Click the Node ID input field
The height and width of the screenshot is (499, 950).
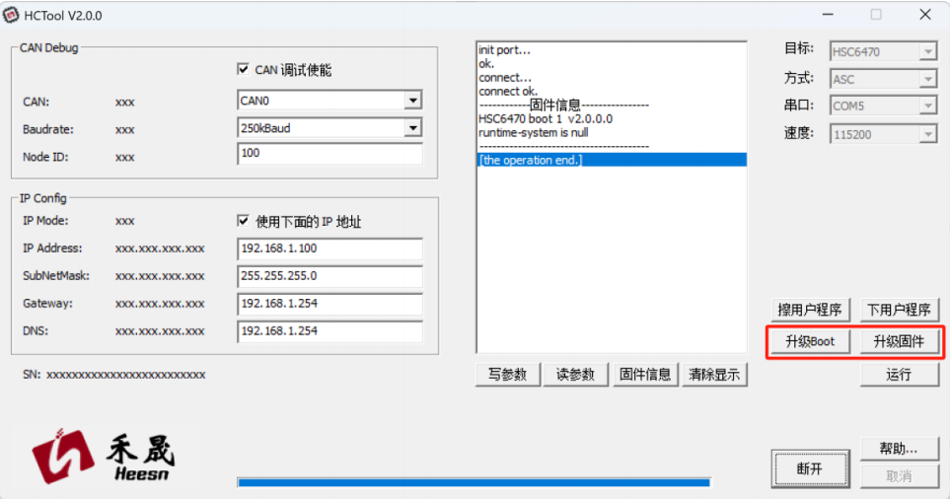[x=329, y=155]
